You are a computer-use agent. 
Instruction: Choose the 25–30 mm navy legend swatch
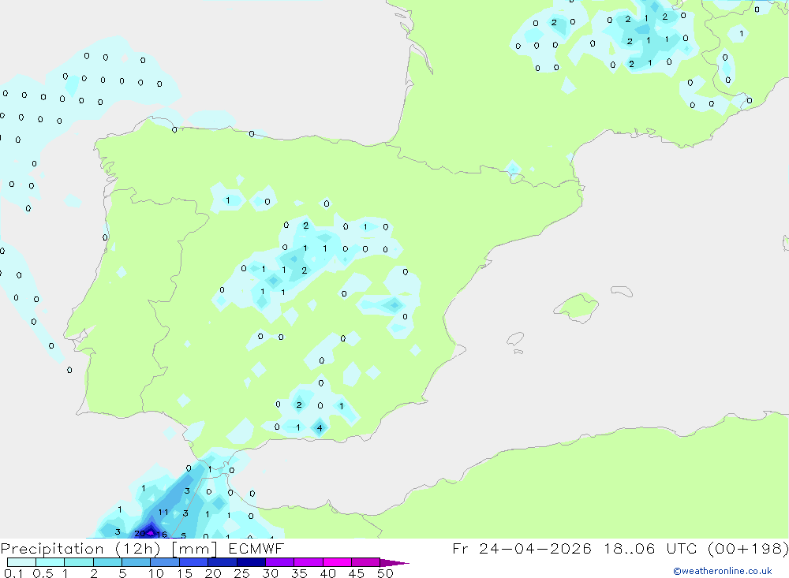coord(251,562)
